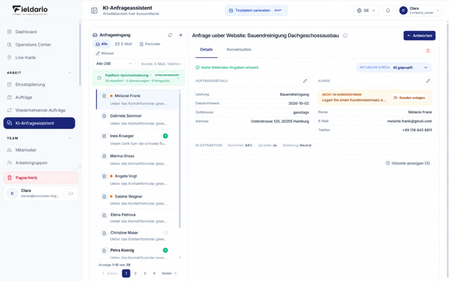Image resolution: width=449 pixels, height=281 pixels.
Task: Click Kunden anlegen button
Action: tap(409, 98)
